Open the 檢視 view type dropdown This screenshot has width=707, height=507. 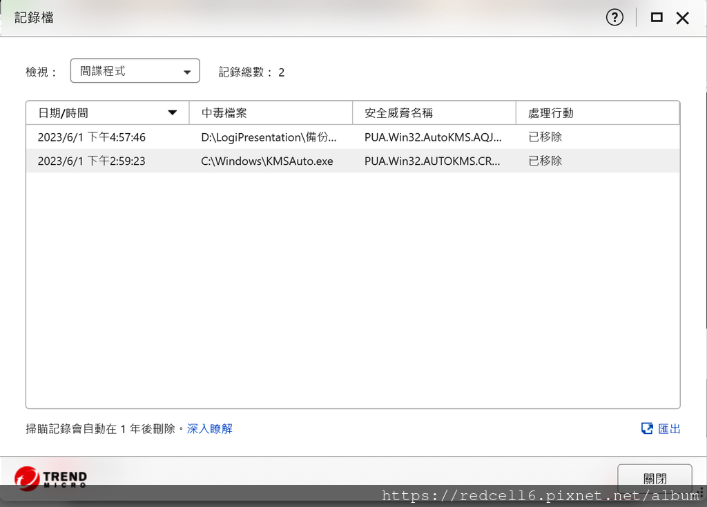coord(135,70)
